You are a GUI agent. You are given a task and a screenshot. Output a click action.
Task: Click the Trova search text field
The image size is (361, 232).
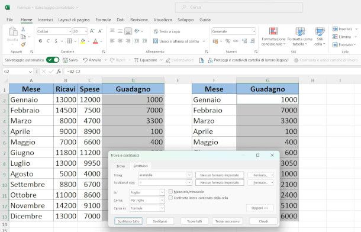163,175
